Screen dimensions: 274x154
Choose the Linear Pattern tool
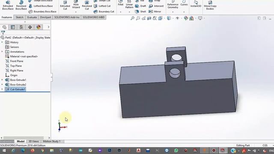pyautogui.click(x=129, y=5)
